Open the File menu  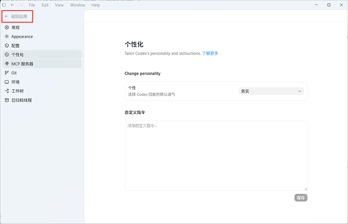point(32,5)
